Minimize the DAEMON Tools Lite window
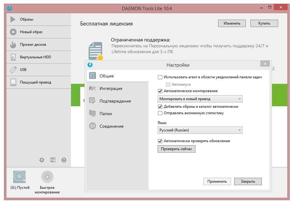 (x=262, y=8)
